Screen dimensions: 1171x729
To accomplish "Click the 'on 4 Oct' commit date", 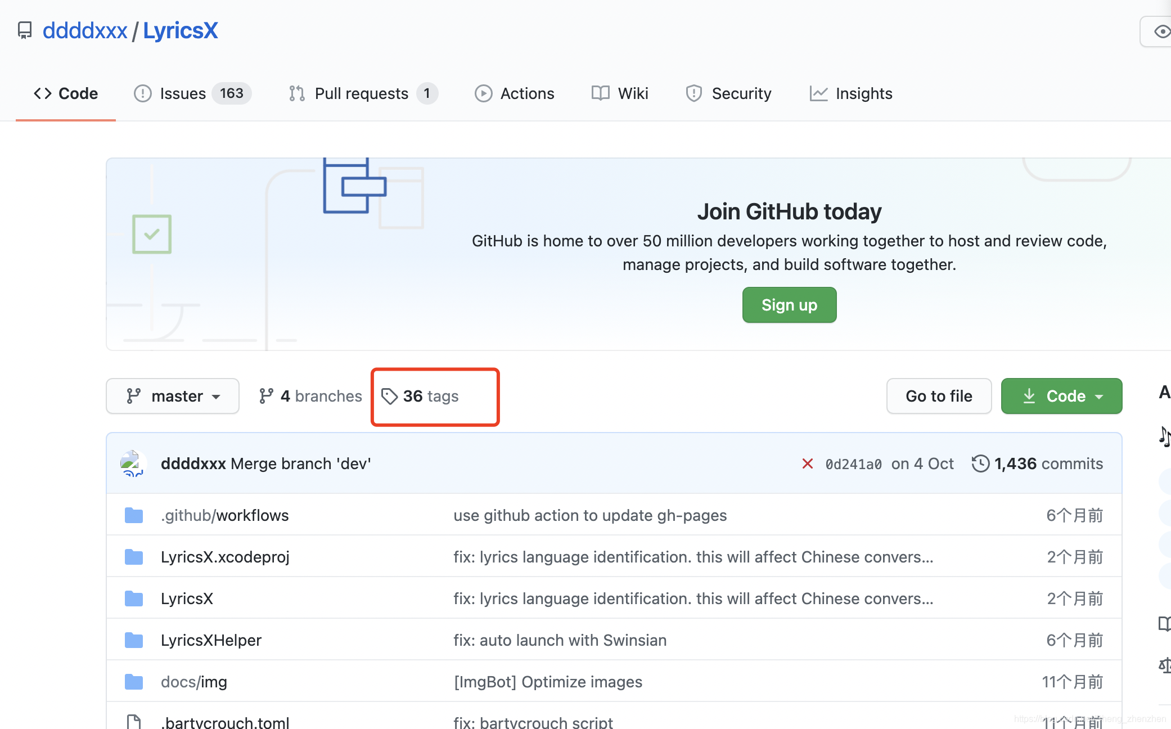I will (x=922, y=463).
